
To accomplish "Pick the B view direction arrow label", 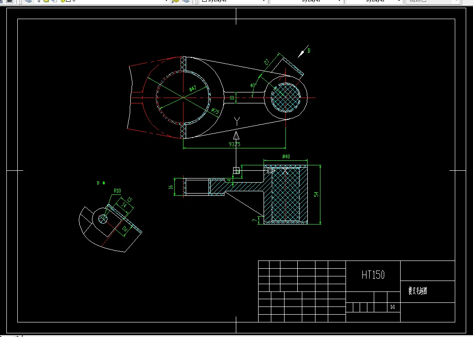I will [309, 51].
